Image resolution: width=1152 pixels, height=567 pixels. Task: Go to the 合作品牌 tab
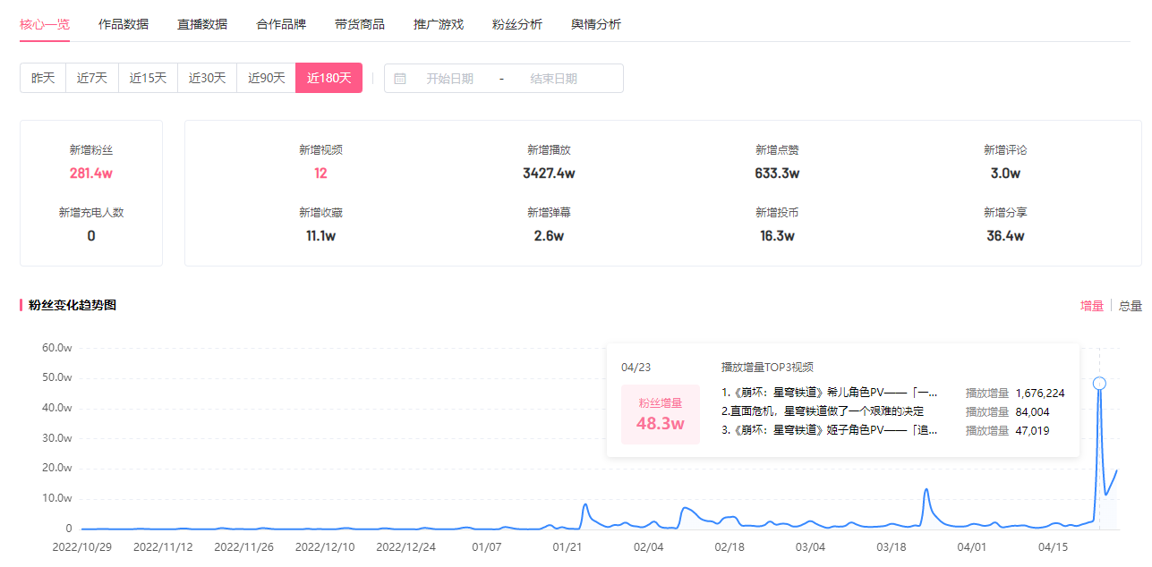click(x=281, y=24)
